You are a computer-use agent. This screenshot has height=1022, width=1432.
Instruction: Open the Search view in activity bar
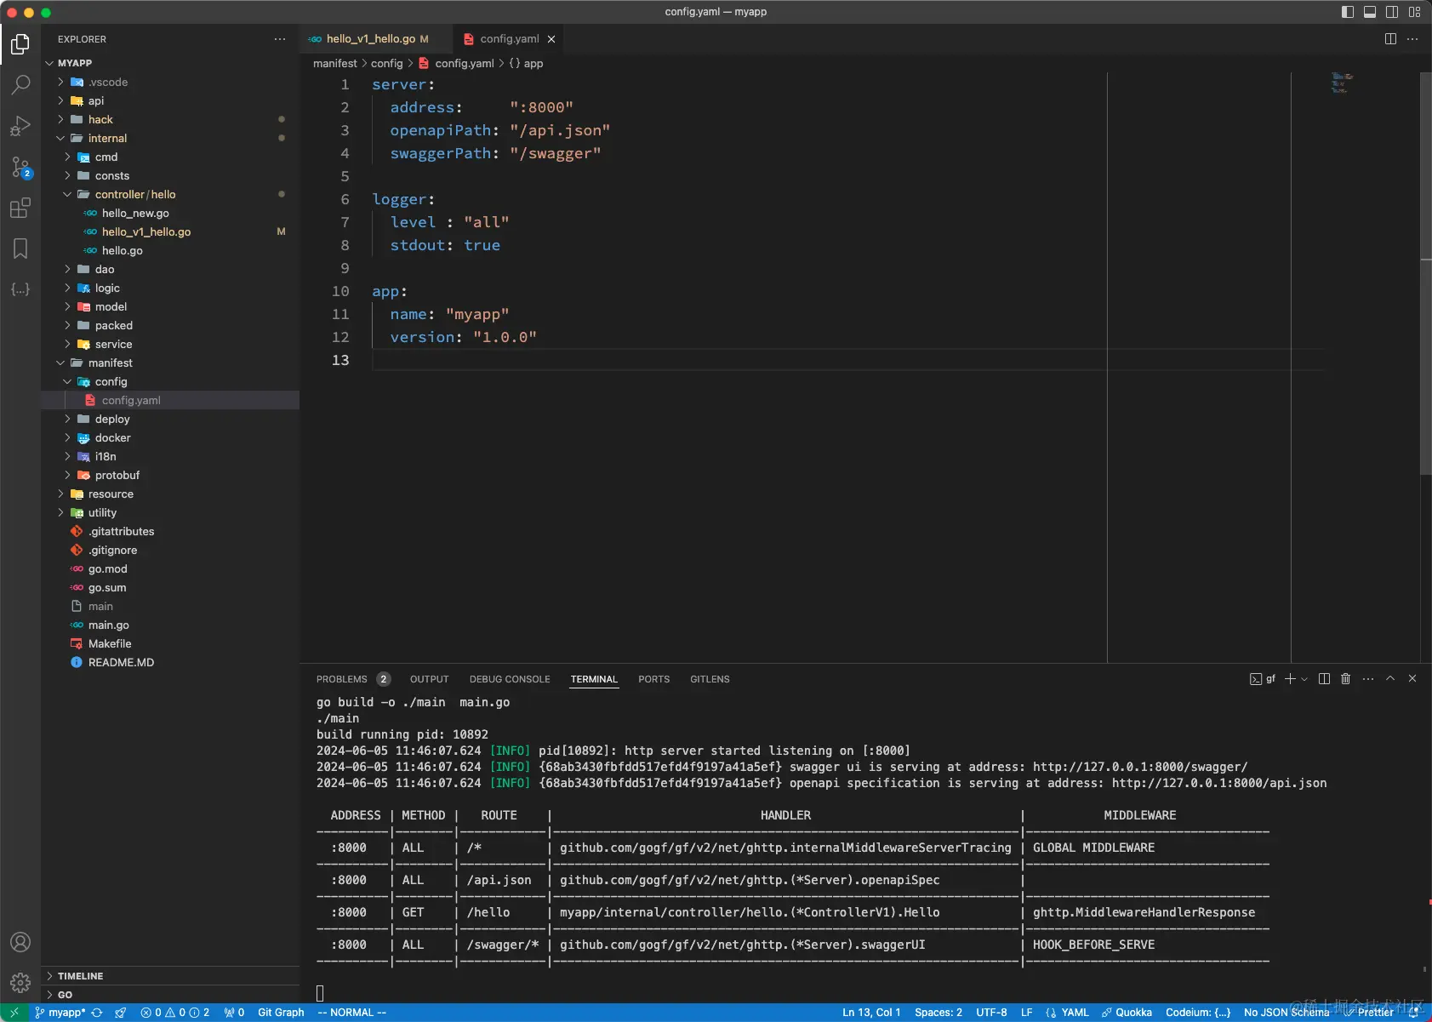click(x=20, y=85)
